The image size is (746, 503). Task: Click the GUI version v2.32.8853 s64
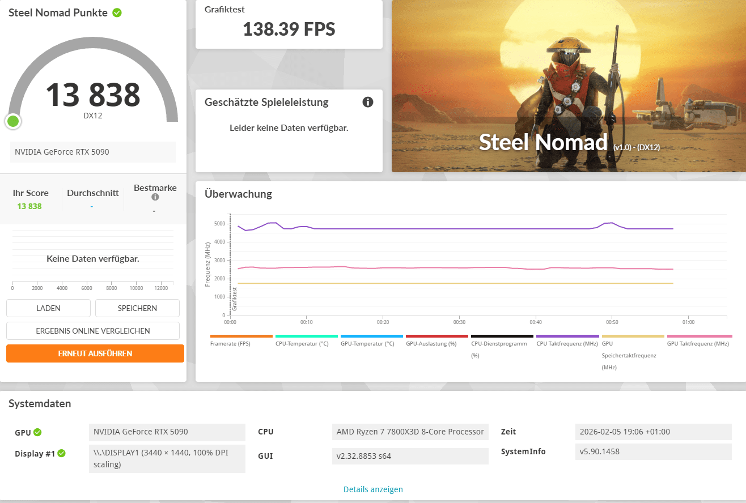tap(410, 457)
